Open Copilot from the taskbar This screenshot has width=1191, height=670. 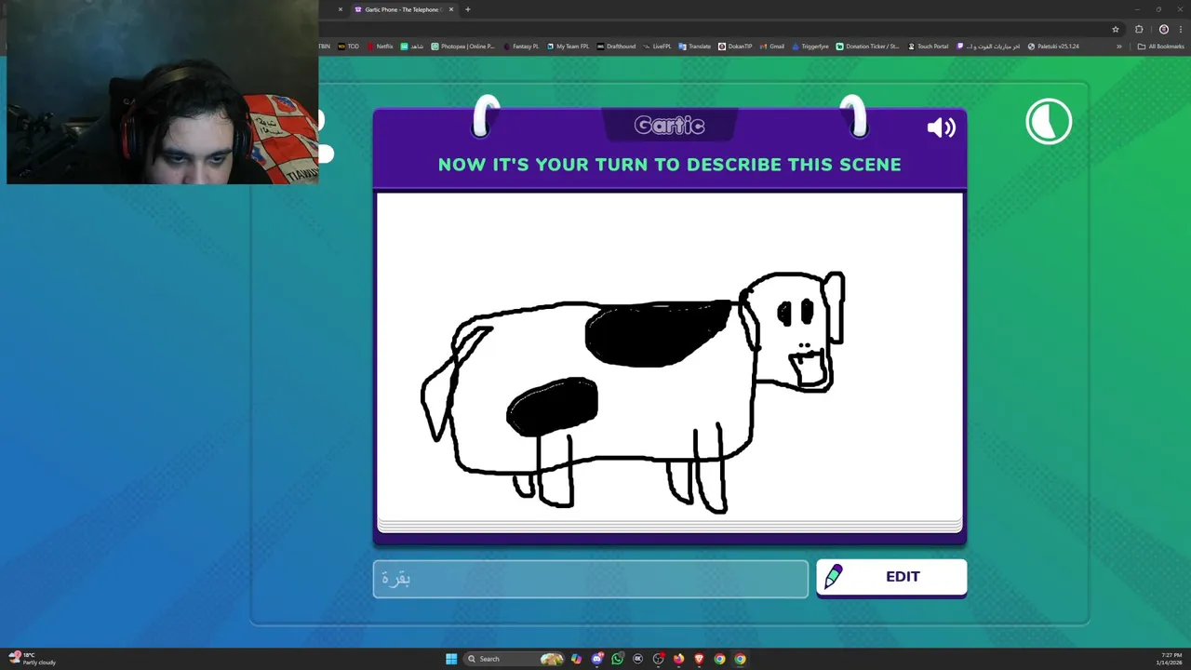click(x=576, y=659)
